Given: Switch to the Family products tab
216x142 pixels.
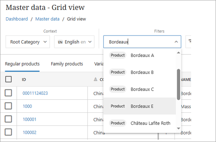Looking at the screenshot, I should (x=67, y=64).
